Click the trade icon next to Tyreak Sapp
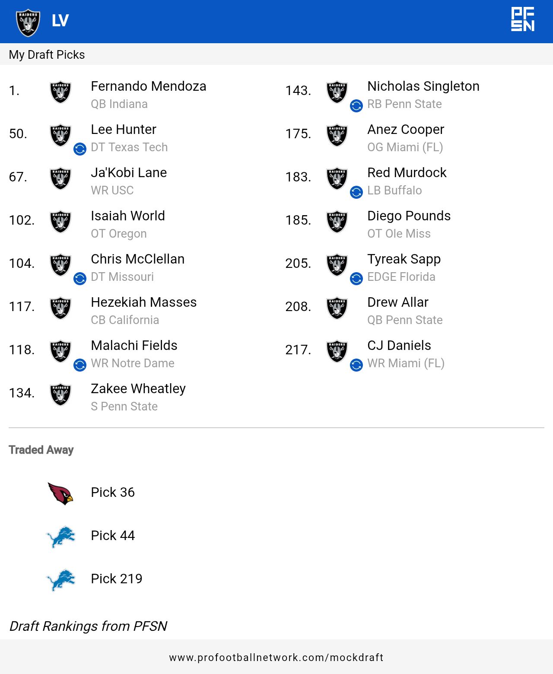 click(x=356, y=279)
